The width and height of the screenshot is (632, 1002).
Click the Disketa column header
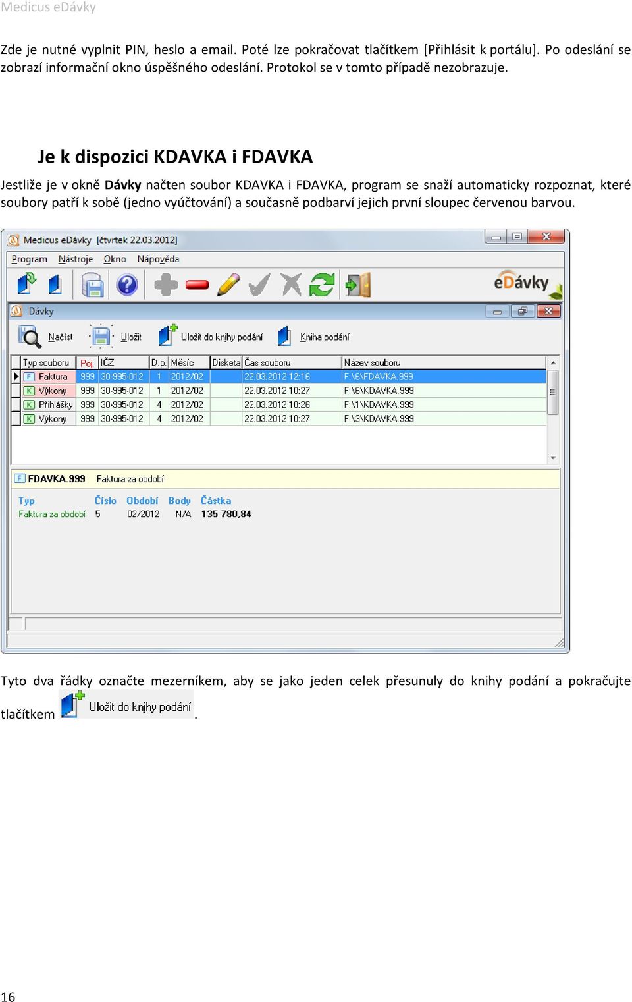(226, 362)
